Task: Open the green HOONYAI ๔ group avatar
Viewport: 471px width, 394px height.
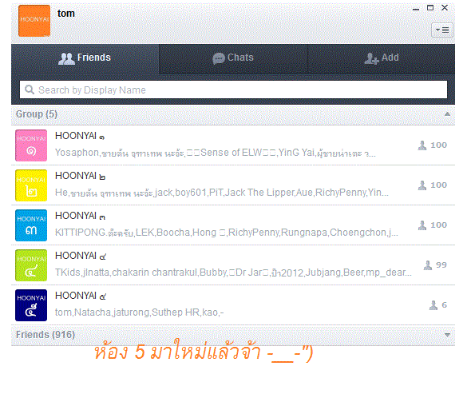Action: pos(31,265)
